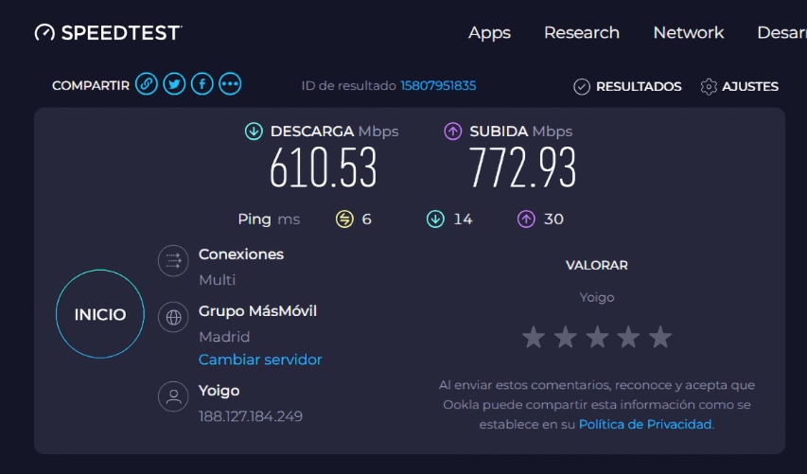Rate Yoigo with three stars
807x474 pixels.
(x=597, y=337)
